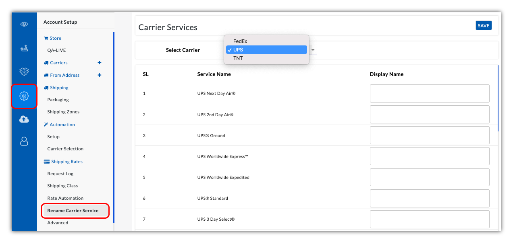513x242 pixels.
Task: Open the user profile icon in sidebar
Action: 24,141
